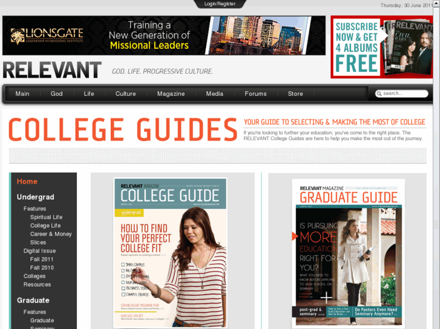
Task: Go to College Life link
Action: (45, 225)
